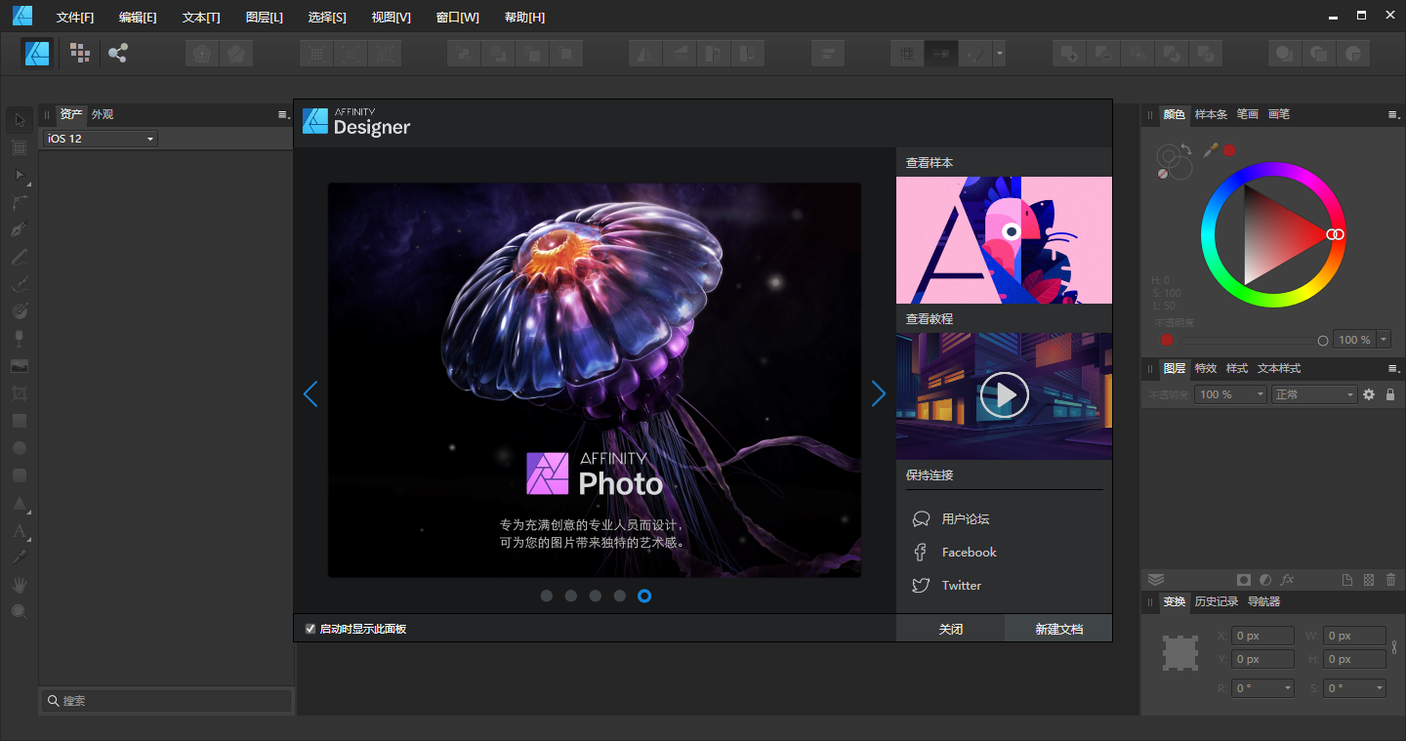Image resolution: width=1406 pixels, height=741 pixels.
Task: Select the Pen tool
Action: coord(20,229)
